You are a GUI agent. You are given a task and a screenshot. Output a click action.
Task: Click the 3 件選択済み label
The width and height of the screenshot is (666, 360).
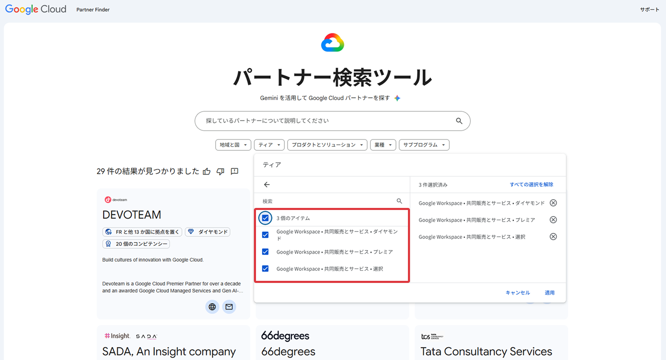433,185
